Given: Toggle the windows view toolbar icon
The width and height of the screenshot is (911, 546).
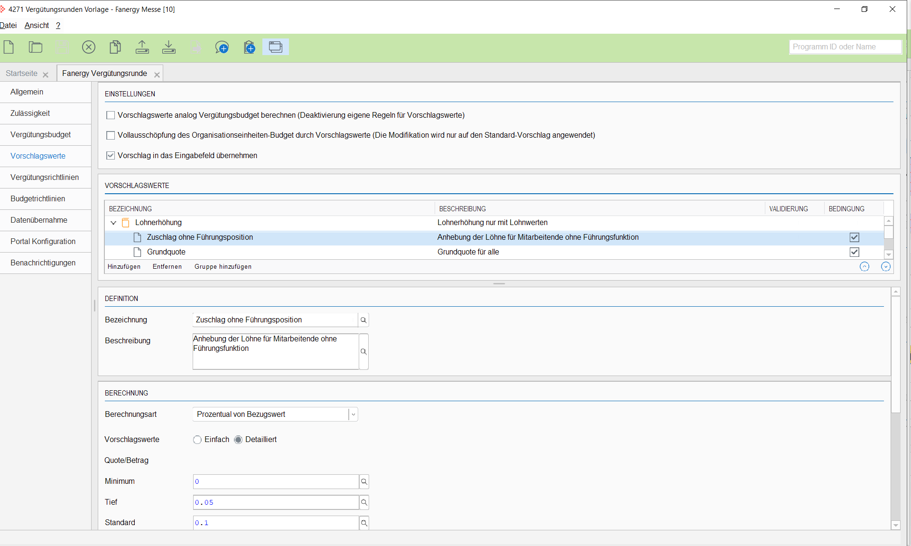Looking at the screenshot, I should (x=276, y=47).
